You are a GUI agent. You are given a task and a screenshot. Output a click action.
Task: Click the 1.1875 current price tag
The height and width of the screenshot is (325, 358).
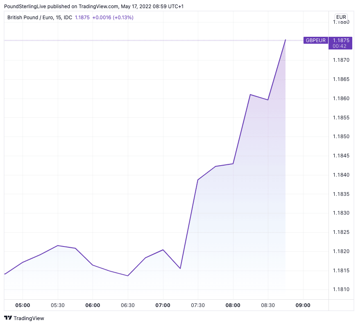(x=341, y=40)
